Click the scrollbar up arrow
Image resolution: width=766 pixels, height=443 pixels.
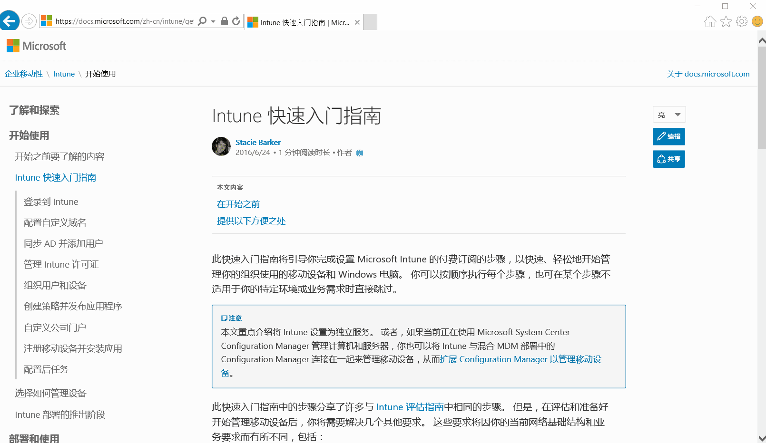(762, 41)
